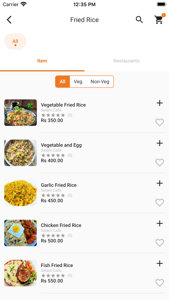Tap the Fish Fried Rice thumbnail

pyautogui.click(x=21, y=273)
